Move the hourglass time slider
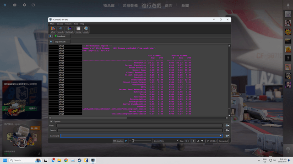 133,141
